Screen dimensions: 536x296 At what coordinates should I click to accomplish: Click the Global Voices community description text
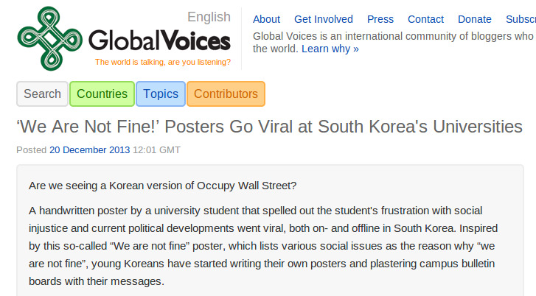(394, 42)
